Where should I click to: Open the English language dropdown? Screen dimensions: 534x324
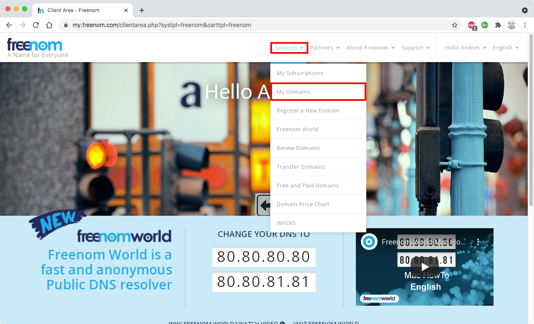506,48
